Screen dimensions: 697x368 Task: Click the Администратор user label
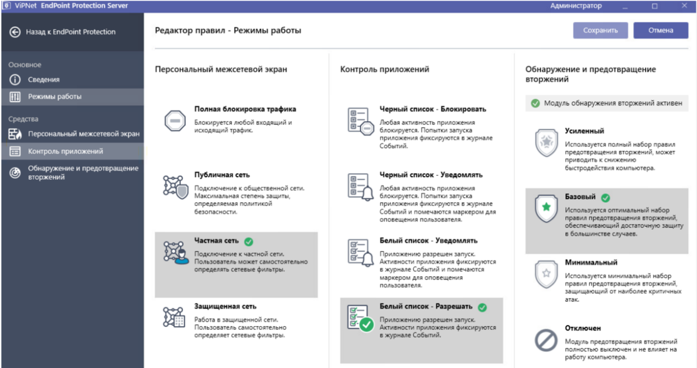point(576,6)
